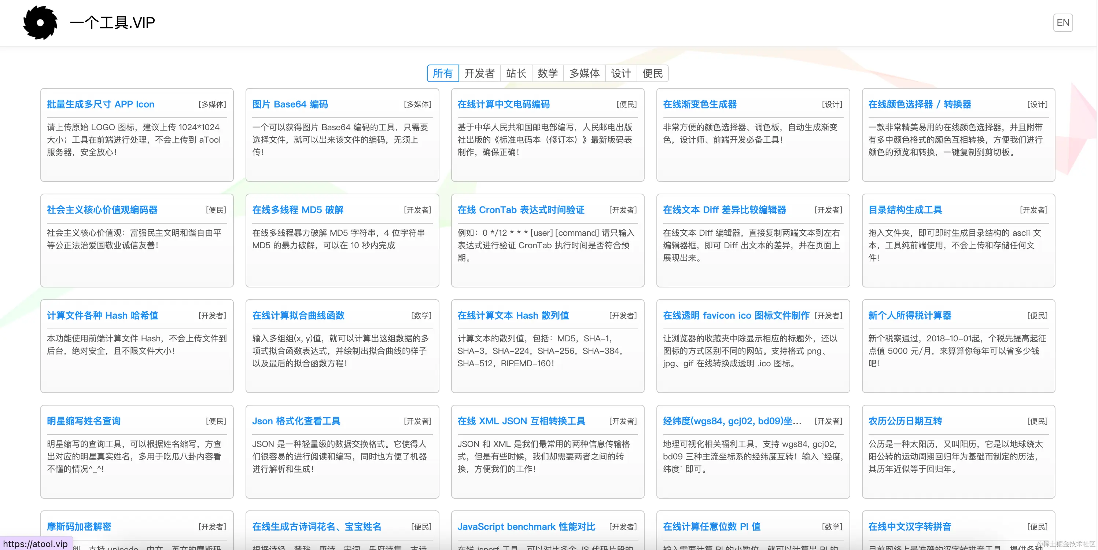This screenshot has height=550, width=1098.
Task: Click the saw blade site logo
Action: click(x=40, y=23)
